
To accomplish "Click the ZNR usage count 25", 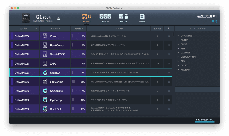I will tap(157, 63).
